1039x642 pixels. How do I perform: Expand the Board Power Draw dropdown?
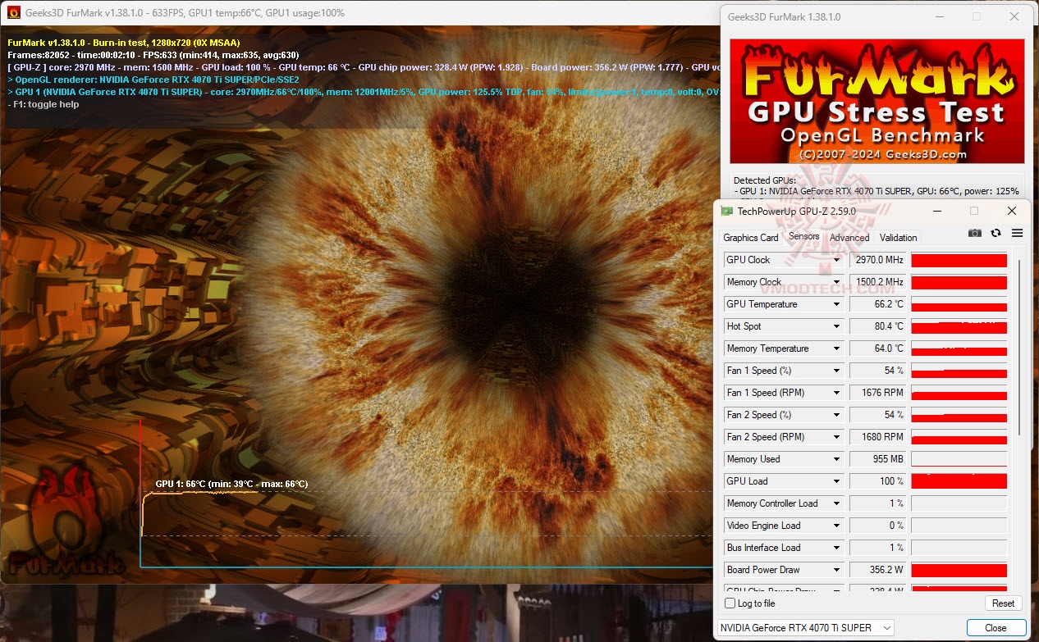(836, 570)
